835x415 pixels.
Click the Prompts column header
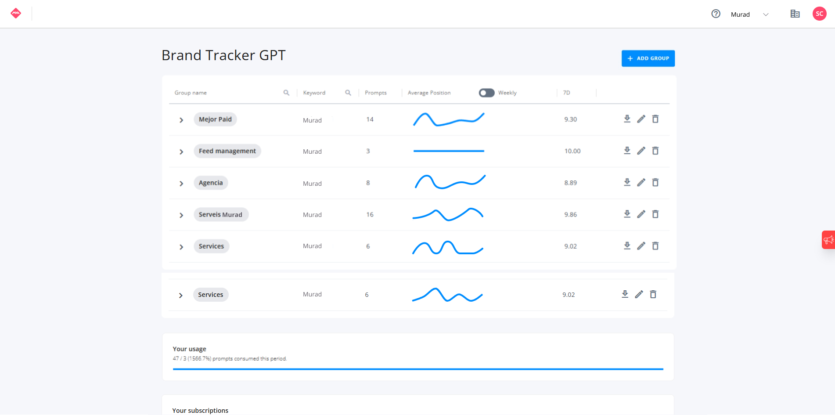tap(376, 93)
